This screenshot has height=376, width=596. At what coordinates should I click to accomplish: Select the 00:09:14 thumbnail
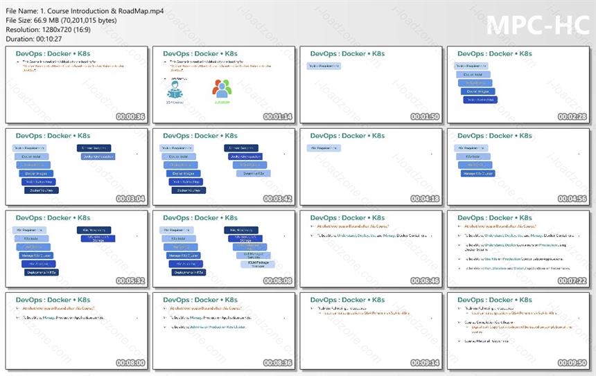(x=371, y=331)
